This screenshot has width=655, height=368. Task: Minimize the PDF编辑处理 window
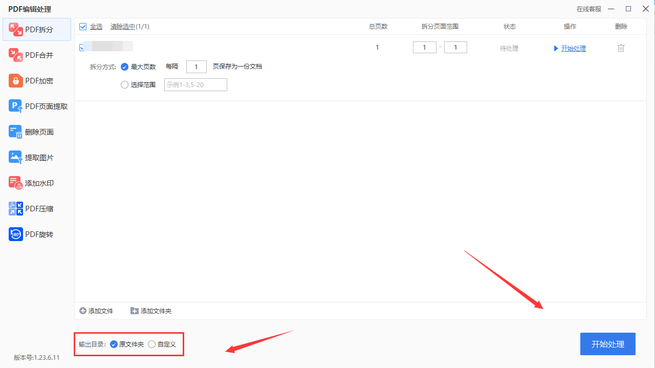[x=611, y=9]
